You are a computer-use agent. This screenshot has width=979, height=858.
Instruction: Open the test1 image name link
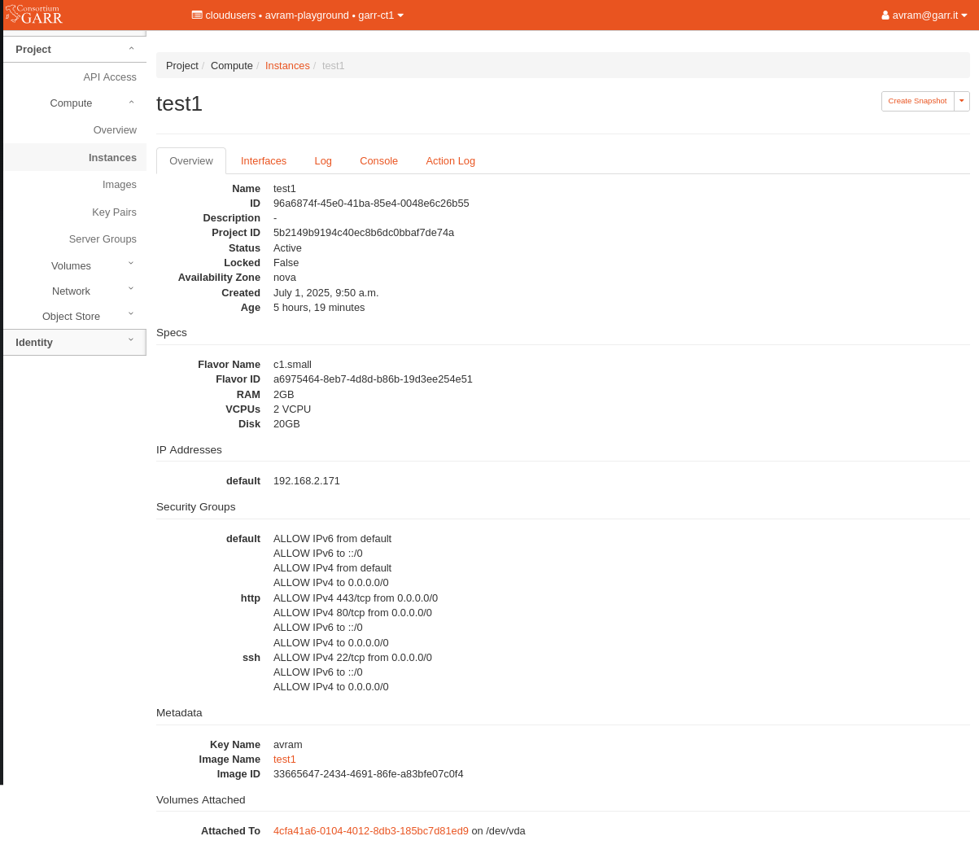[285, 760]
